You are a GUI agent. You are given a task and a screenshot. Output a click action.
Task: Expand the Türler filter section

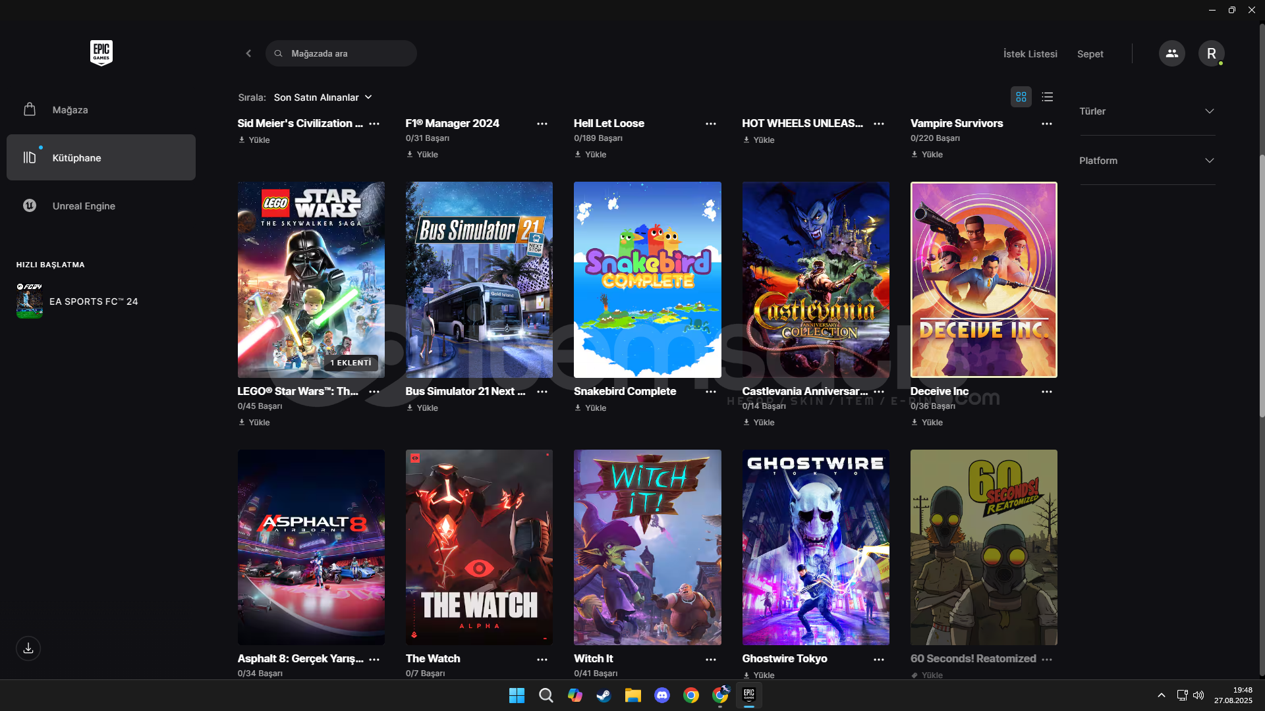(1147, 111)
